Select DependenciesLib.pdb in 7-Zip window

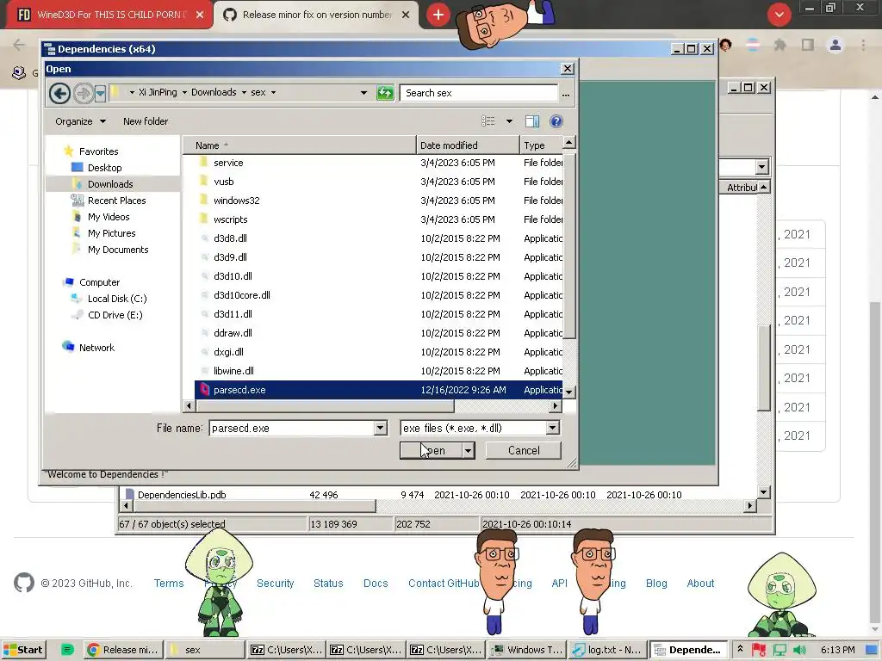point(182,495)
